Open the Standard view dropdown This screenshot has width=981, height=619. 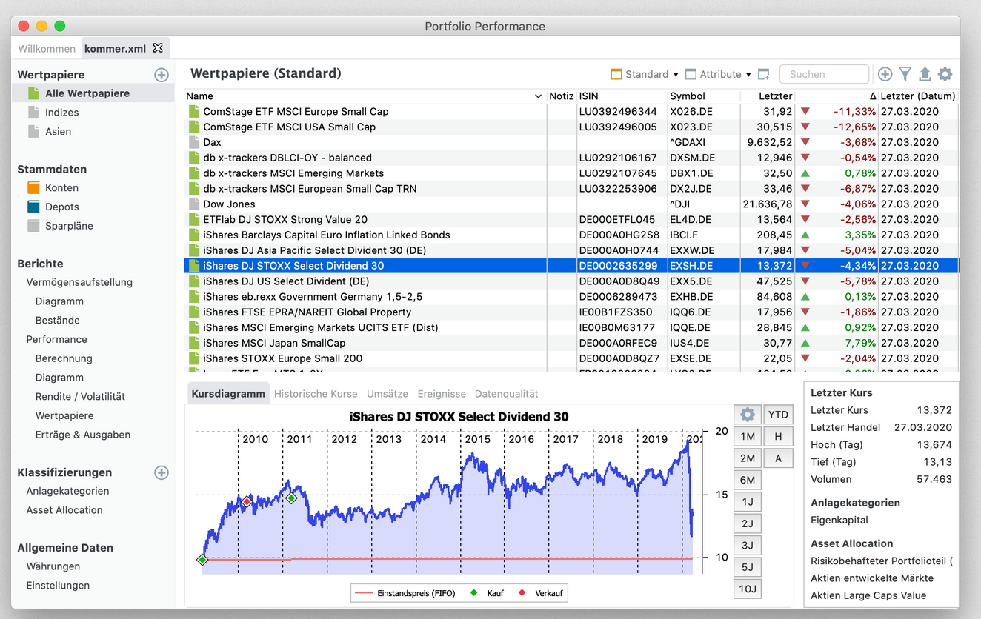645,74
